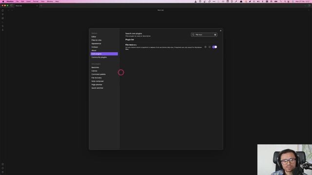Create new canvas ribbon icon

(2, 18)
